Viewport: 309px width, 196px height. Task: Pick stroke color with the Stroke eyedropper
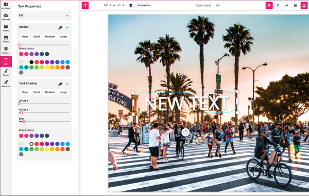click(60, 28)
